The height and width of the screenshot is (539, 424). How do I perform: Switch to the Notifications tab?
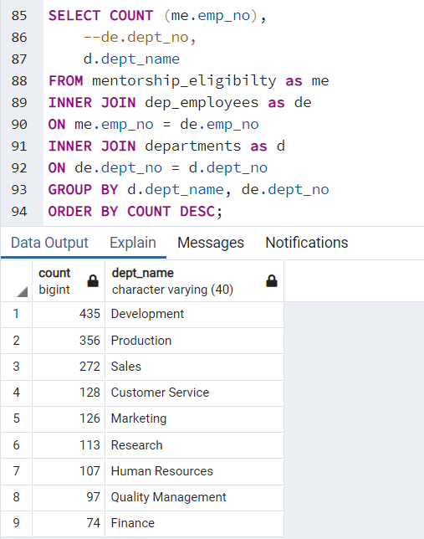click(307, 243)
